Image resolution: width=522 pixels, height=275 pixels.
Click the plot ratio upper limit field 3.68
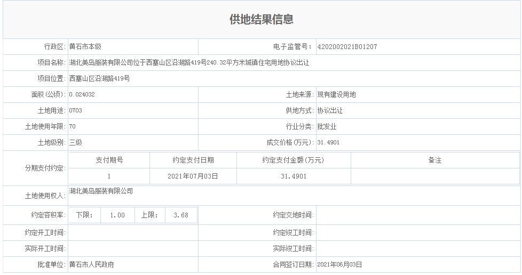coord(180,215)
